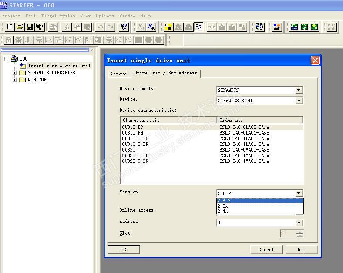Click the MONITOR folder icon
Viewport: 343px width, 273px height.
23,80
